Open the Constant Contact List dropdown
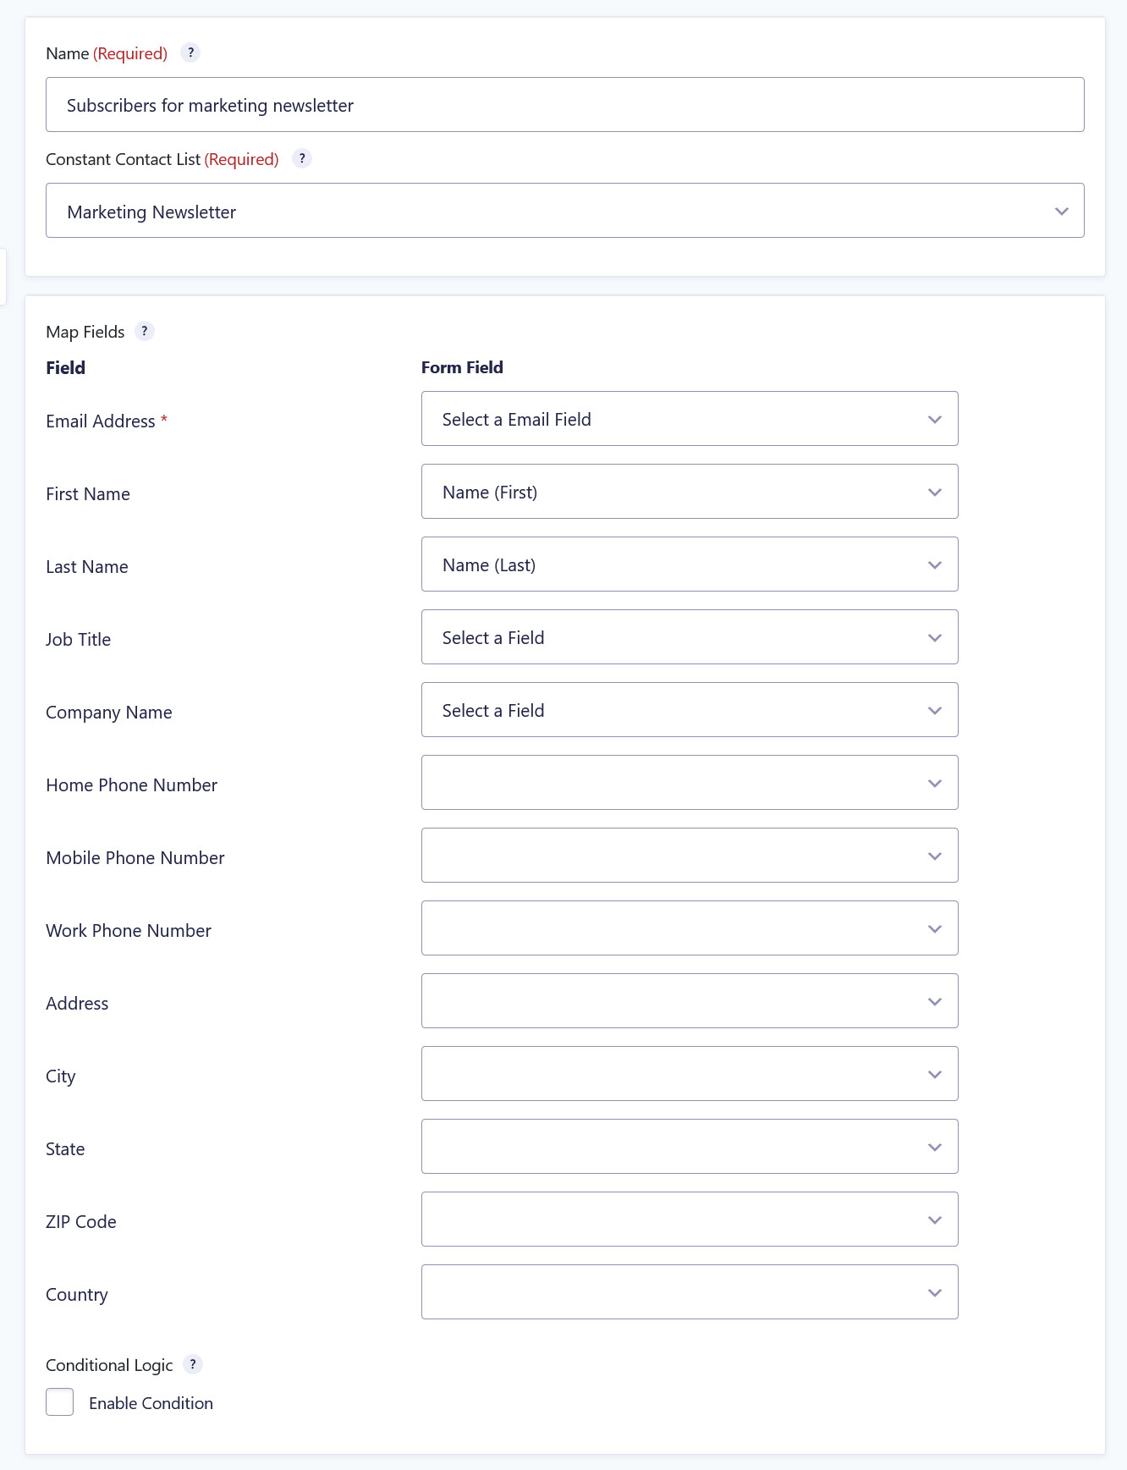The height and width of the screenshot is (1470, 1127). tap(565, 211)
